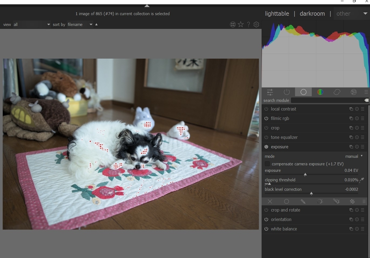Viewport: 370px width, 258px height.
Task: Open module groups presets menu
Action: click(x=366, y=92)
